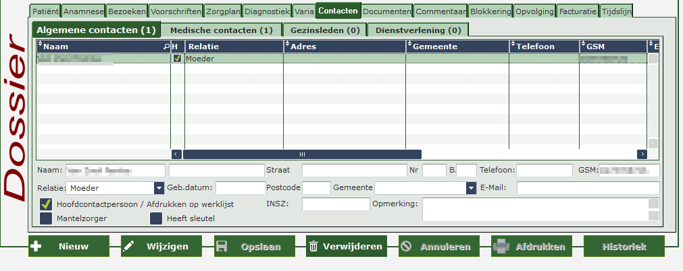The height and width of the screenshot is (271, 683).
Task: Open the Historiek button
Action: (624, 247)
